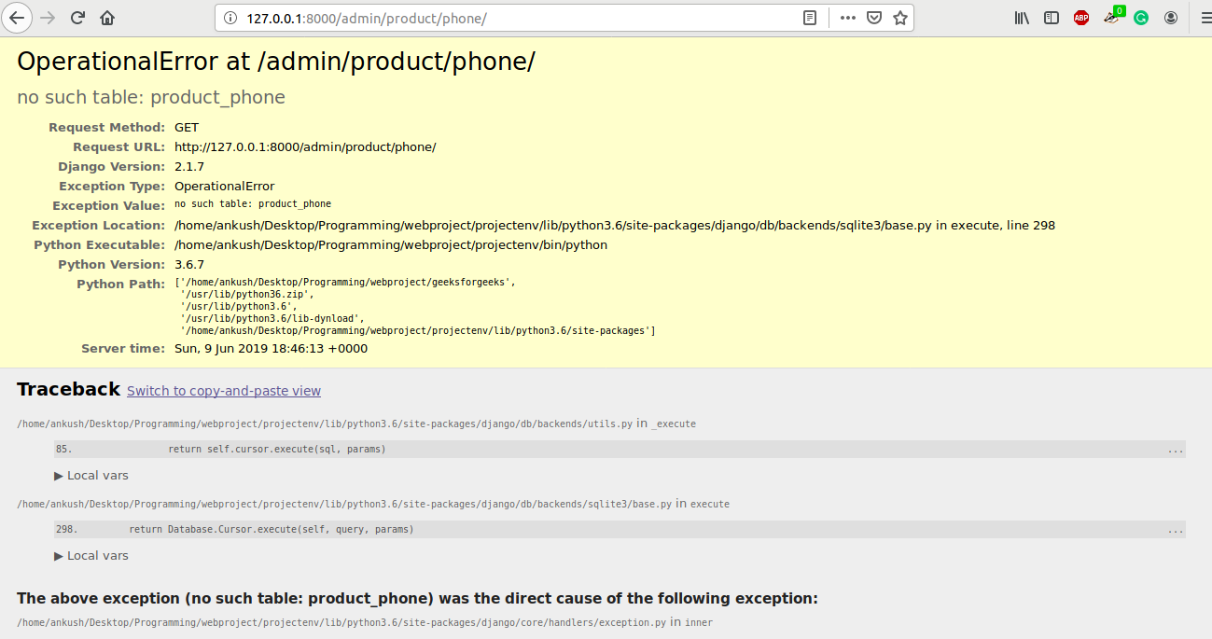This screenshot has height=639, width=1212.
Task: Toggle the browser sidebar
Action: tap(1052, 18)
